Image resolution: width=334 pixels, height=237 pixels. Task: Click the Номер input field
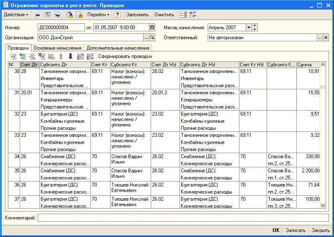point(61,28)
